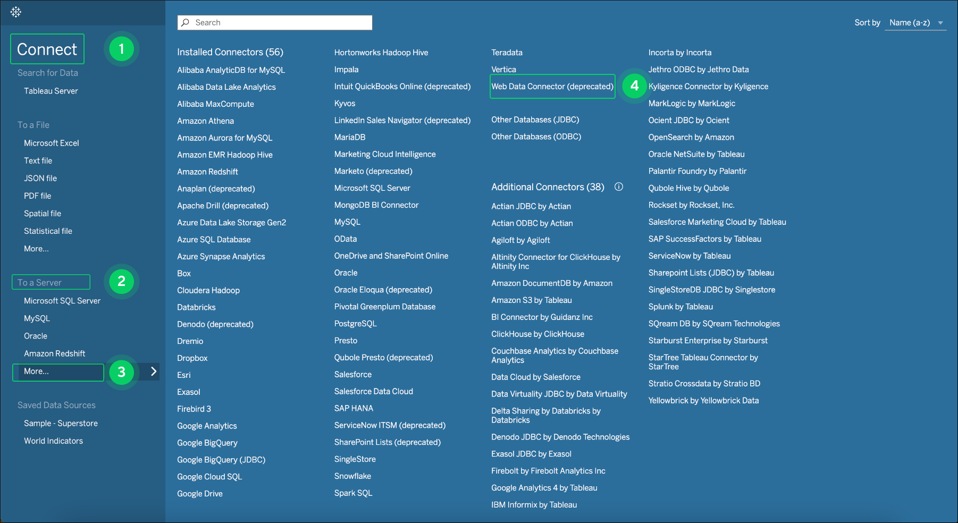This screenshot has height=523, width=958.
Task: Click the info icon beside Additional Connectors
Action: [618, 187]
